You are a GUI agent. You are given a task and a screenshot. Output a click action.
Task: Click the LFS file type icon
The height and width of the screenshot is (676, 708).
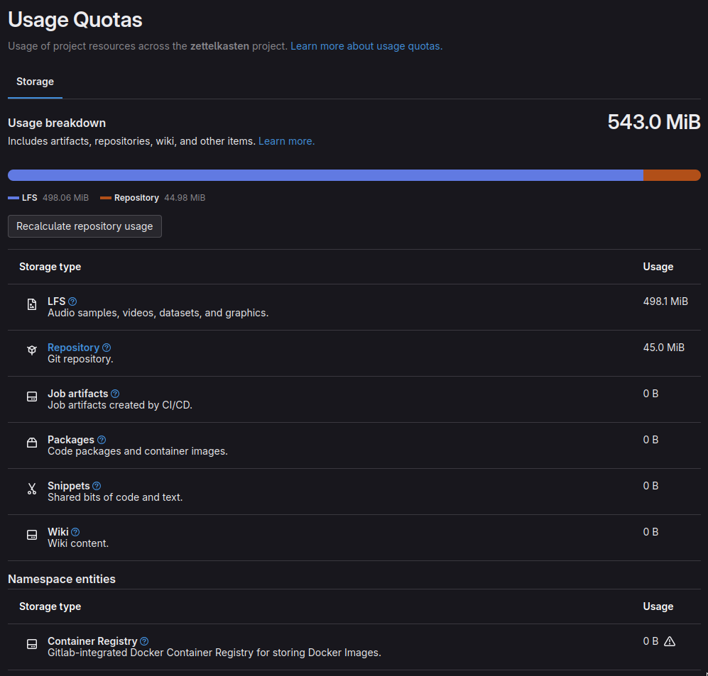point(32,304)
